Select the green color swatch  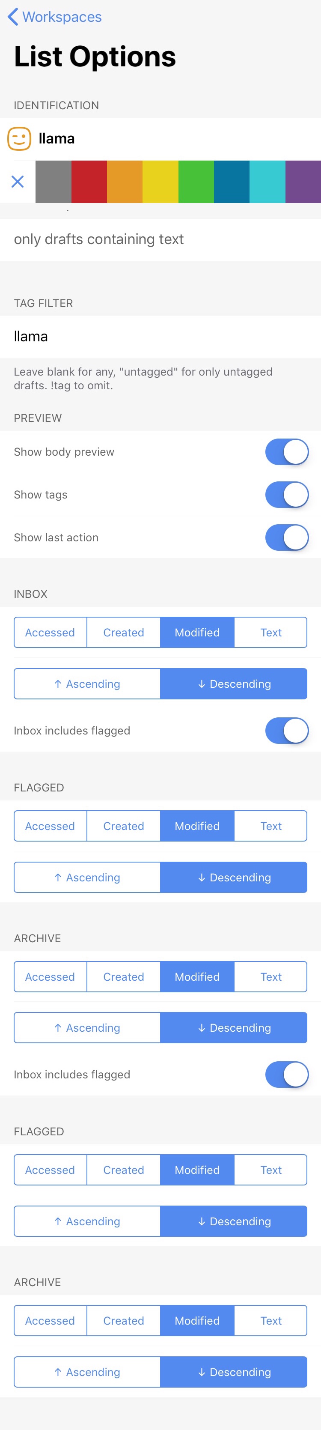point(196,182)
